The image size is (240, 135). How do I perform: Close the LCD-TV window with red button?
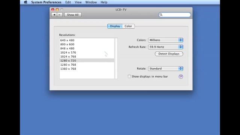[x=53, y=10]
